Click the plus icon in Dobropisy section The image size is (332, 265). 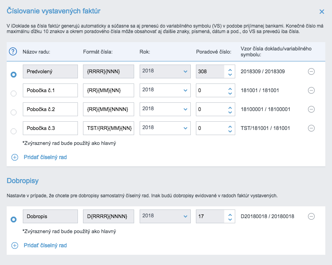[x=15, y=245]
